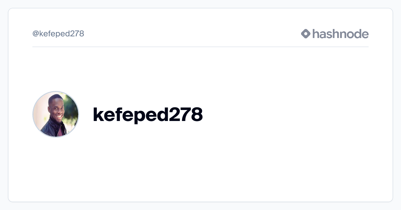This screenshot has height=210, width=401.
Task: Click the "@" symbol in the handle
Action: [x=35, y=34]
